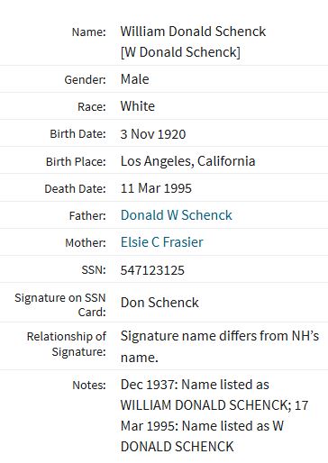This screenshot has width=328, height=463.
Task: Click the Race value White
Action: pos(138,106)
